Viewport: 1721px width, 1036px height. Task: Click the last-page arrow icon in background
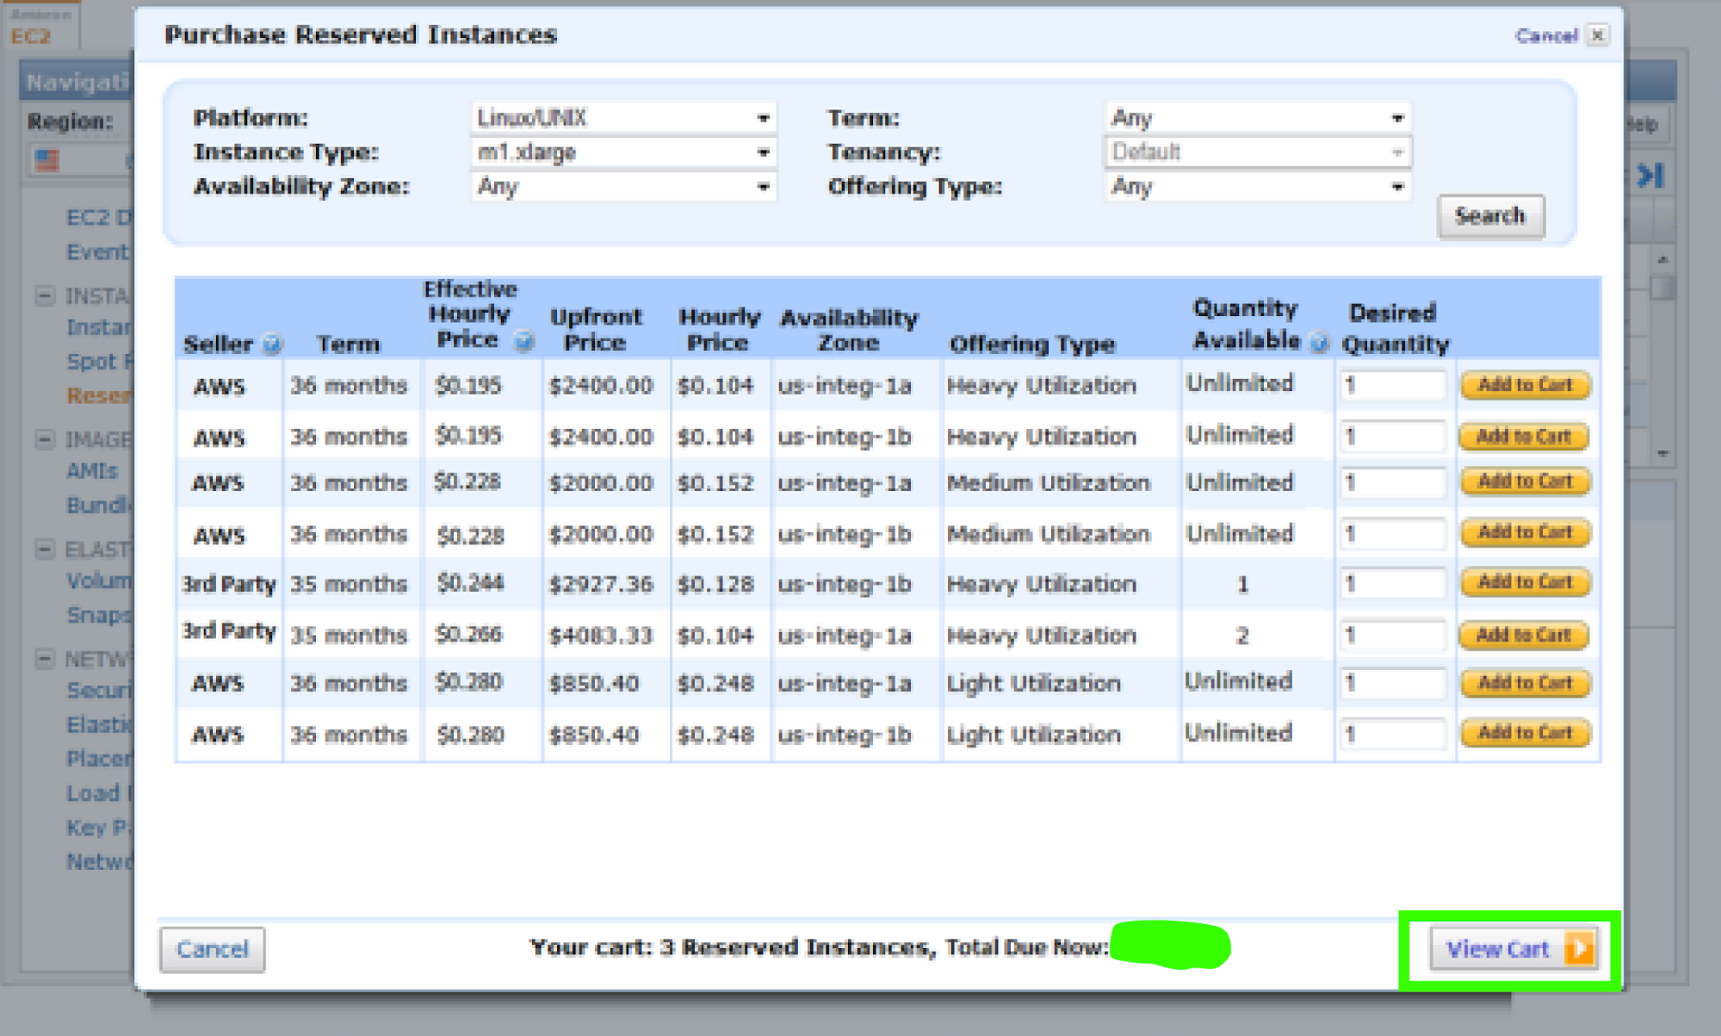[1650, 176]
